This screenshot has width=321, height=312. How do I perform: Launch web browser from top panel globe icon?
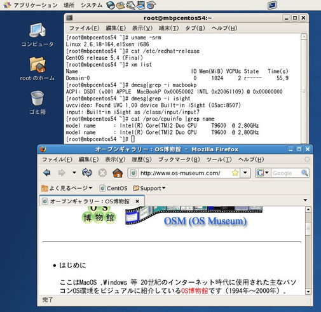point(111,5)
